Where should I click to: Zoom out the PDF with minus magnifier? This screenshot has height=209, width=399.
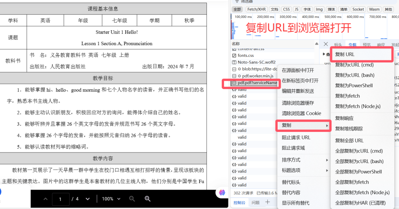click(132, 199)
